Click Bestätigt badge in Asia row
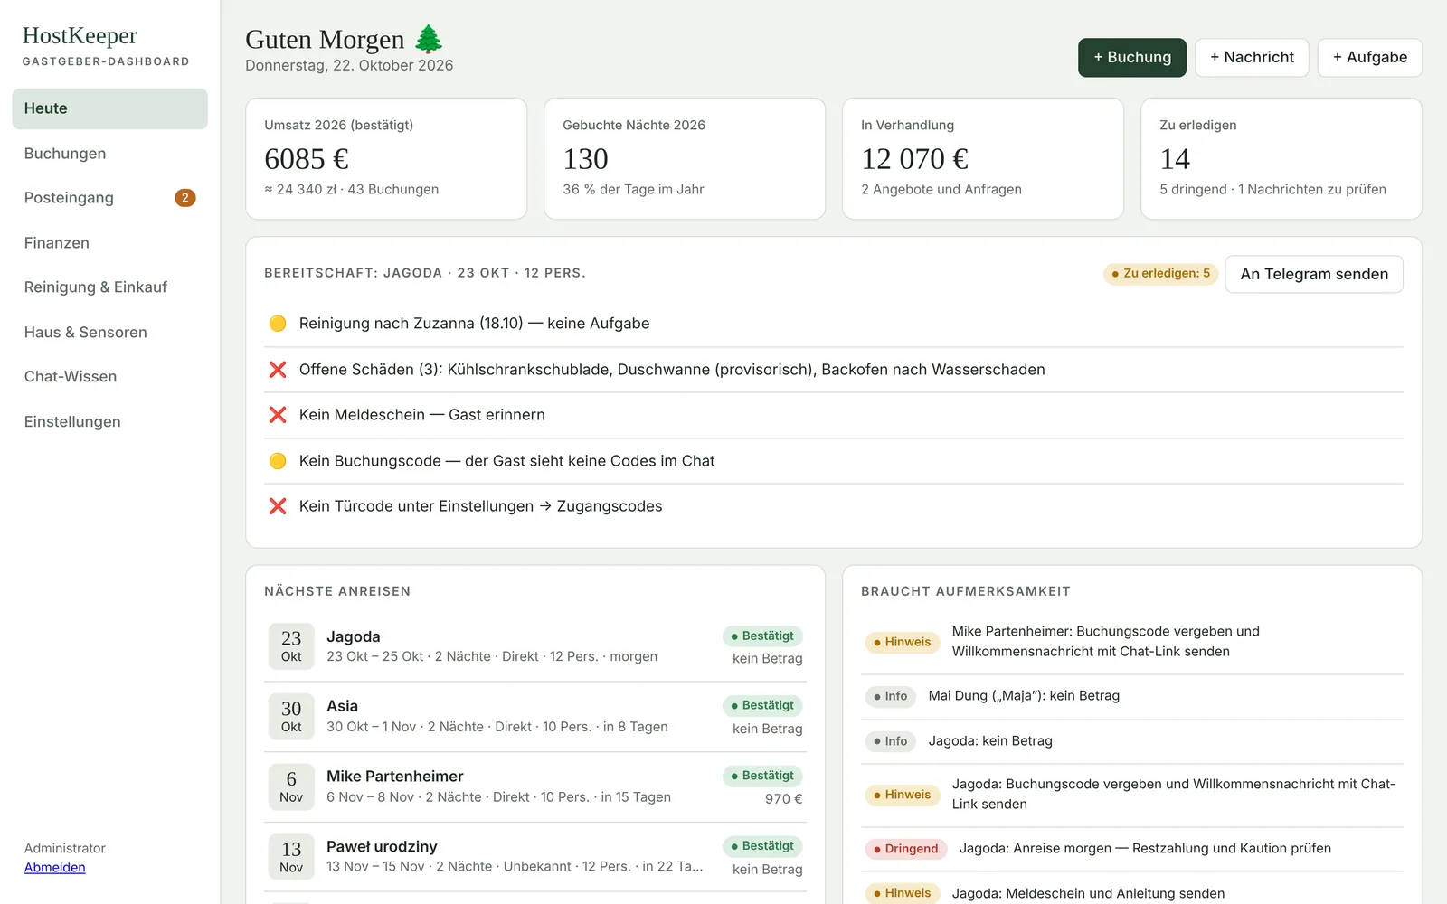The height and width of the screenshot is (904, 1447). pyautogui.click(x=762, y=706)
